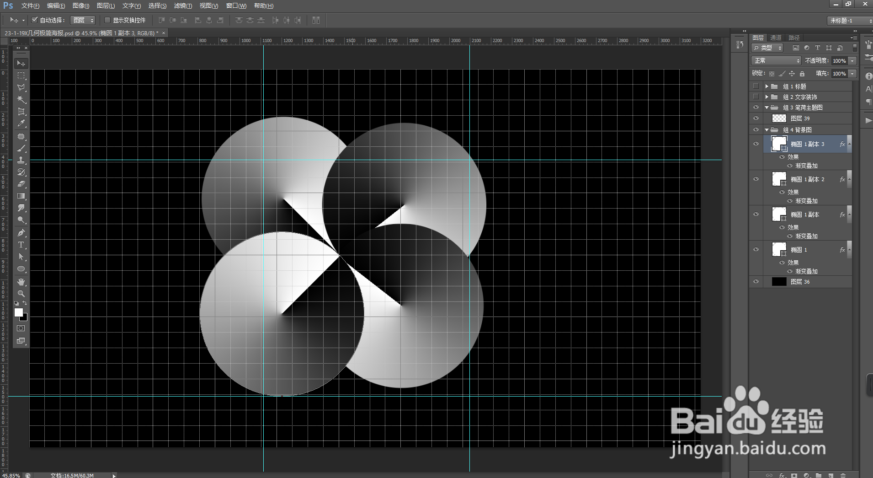Uncheck the 自动选择 checkbox
The width and height of the screenshot is (873, 478).
point(34,20)
